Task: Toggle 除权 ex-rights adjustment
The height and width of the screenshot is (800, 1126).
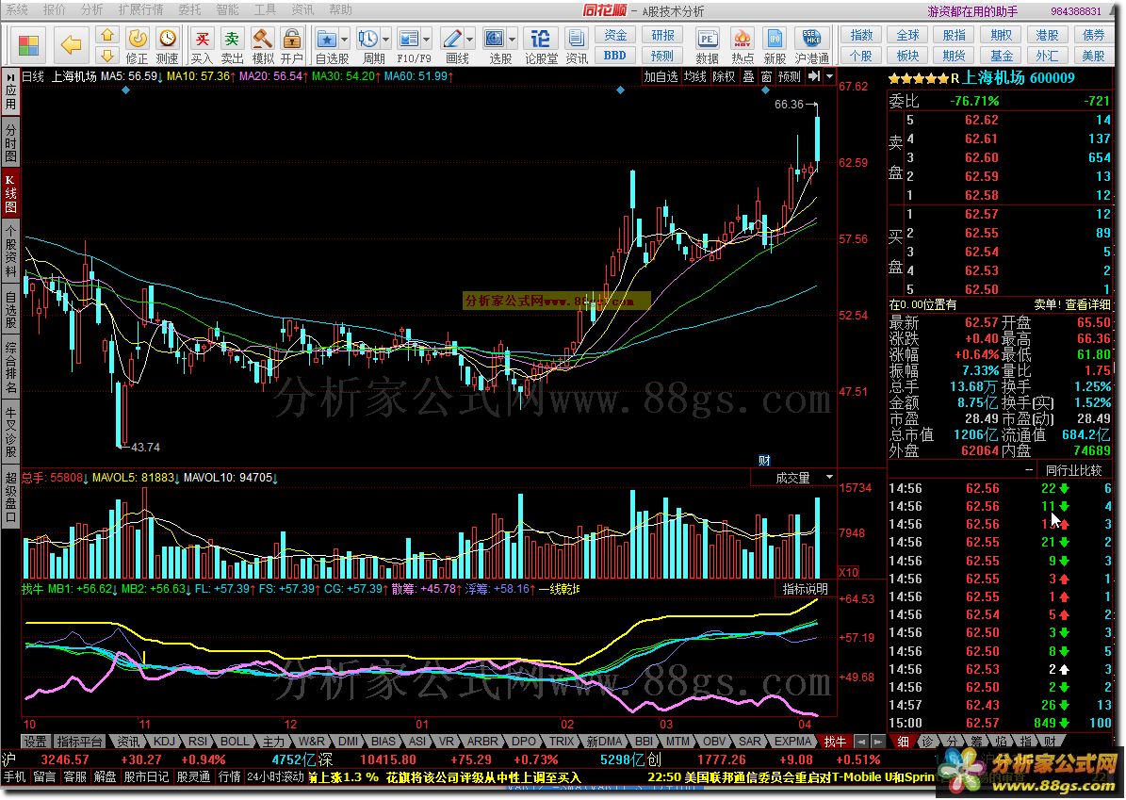Action: (724, 76)
